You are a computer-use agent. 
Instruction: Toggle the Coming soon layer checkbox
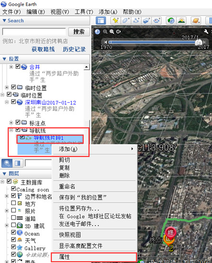pos(13,188)
